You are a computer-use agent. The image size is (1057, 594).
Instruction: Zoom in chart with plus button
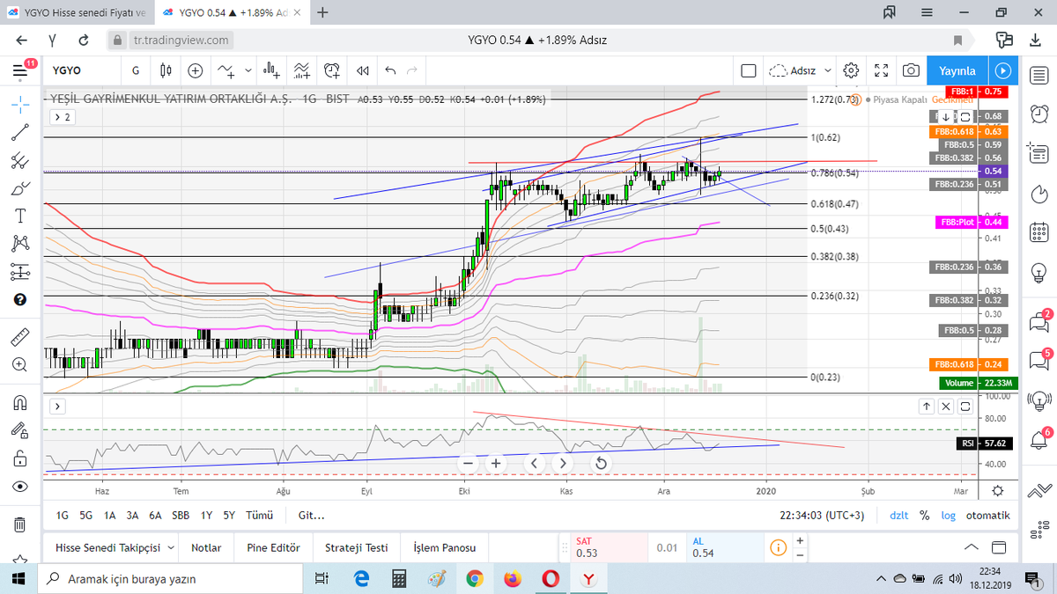(496, 463)
